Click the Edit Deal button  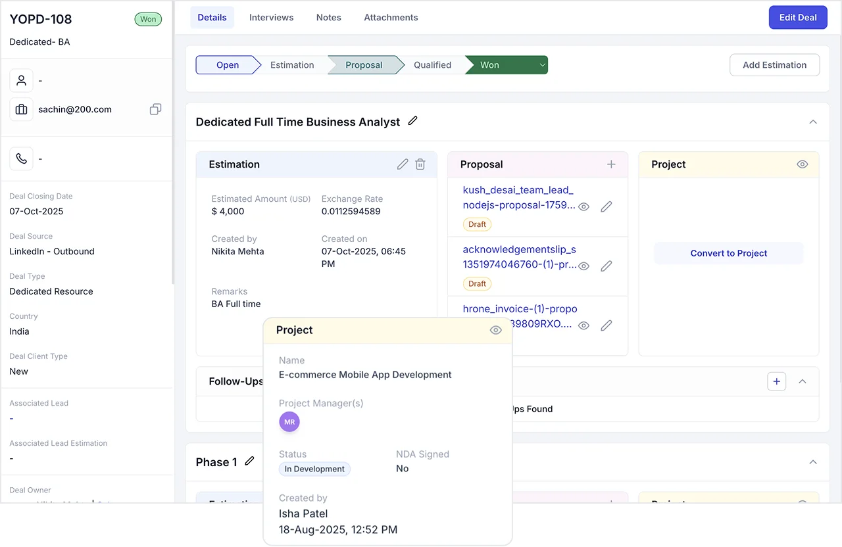pos(798,17)
